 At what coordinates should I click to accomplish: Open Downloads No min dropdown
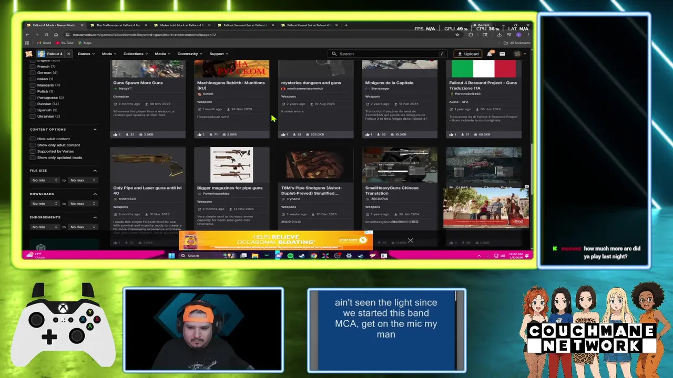(45, 203)
